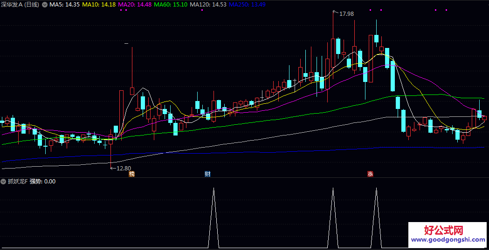Open the main chart settings dropdown arrow
The image size is (489, 250).
[44, 5]
